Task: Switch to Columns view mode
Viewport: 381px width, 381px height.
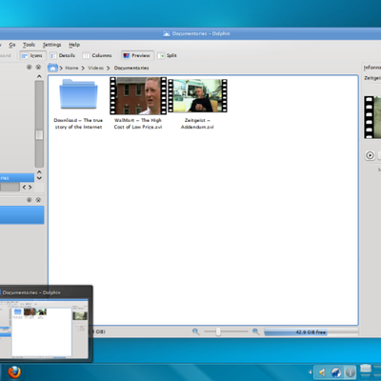Action: (97, 55)
